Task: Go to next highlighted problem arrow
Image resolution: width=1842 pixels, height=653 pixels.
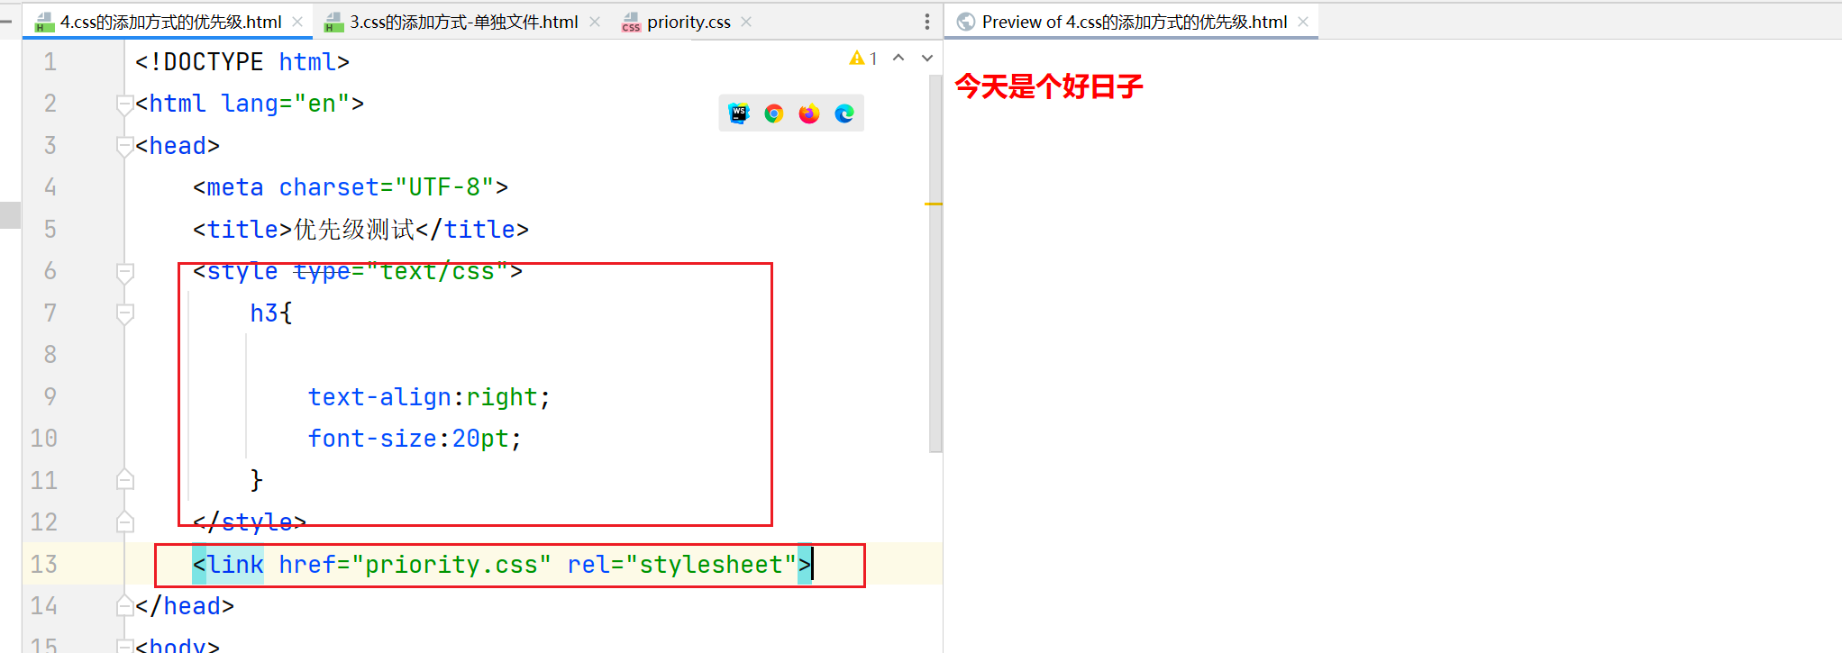Action: point(927,58)
